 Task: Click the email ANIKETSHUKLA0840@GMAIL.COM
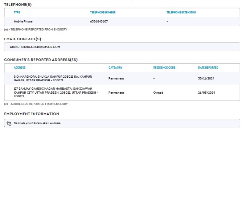pyautogui.click(x=35, y=47)
